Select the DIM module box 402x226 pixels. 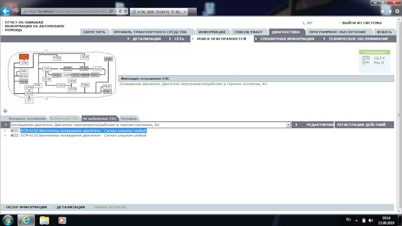pyautogui.click(x=37, y=85)
